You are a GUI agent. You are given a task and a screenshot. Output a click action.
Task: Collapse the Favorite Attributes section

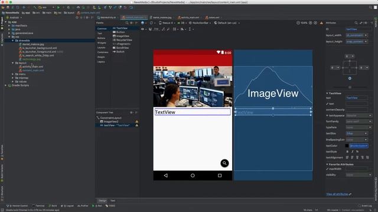coord(327,164)
